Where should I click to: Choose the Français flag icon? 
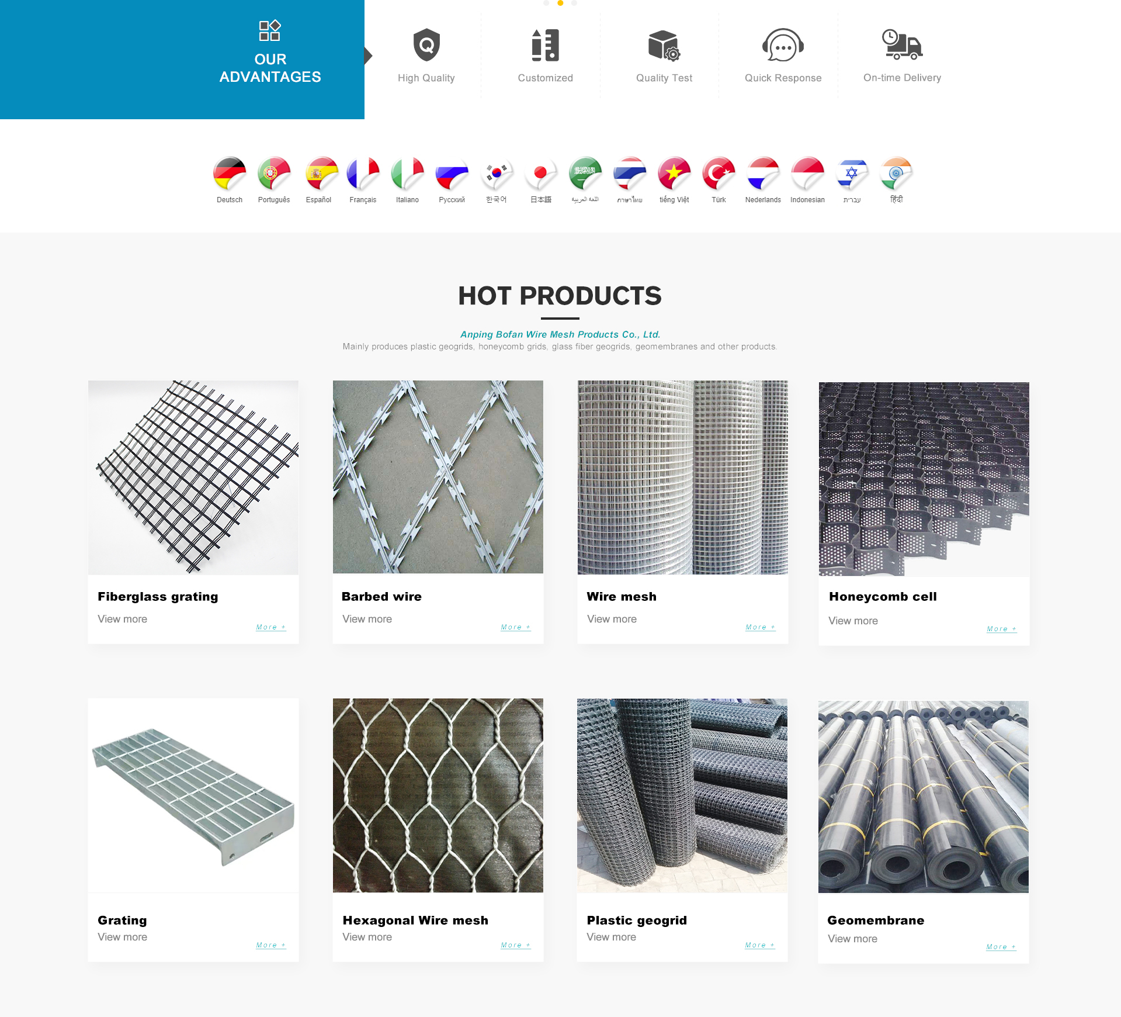pyautogui.click(x=363, y=174)
